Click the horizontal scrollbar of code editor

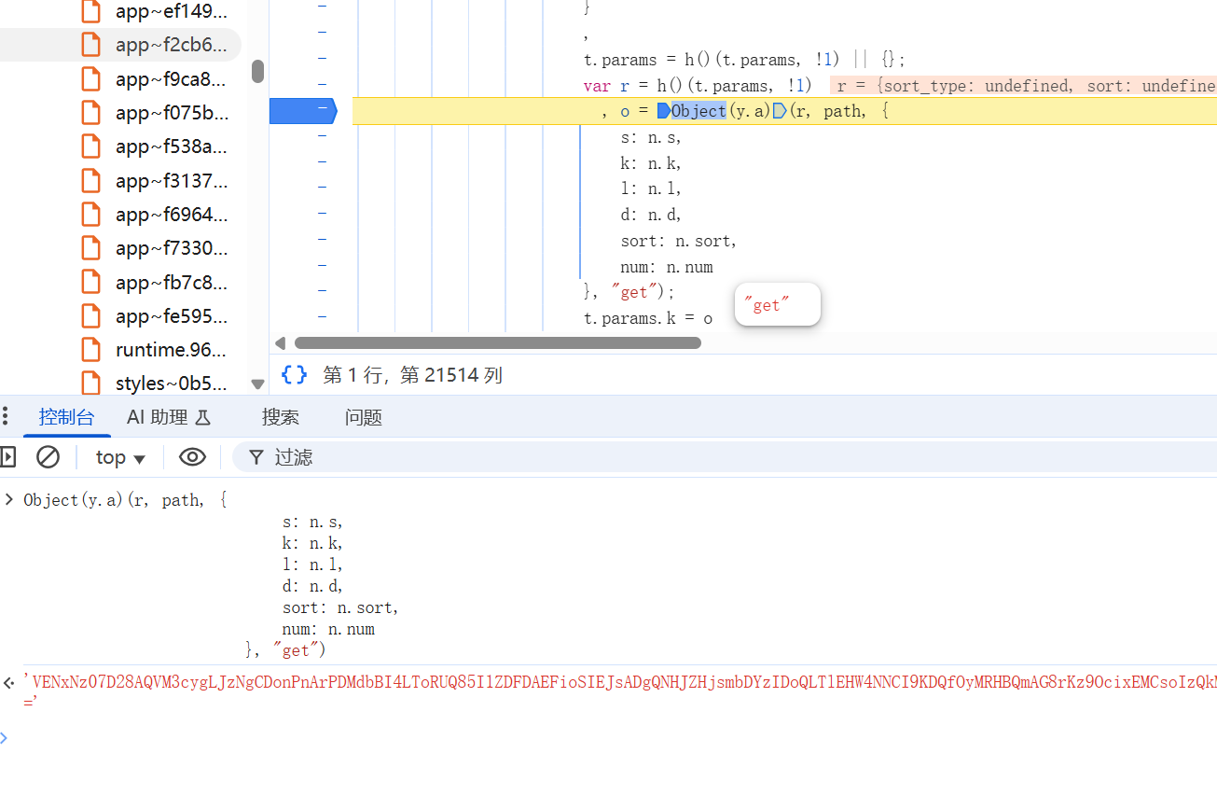(x=497, y=342)
